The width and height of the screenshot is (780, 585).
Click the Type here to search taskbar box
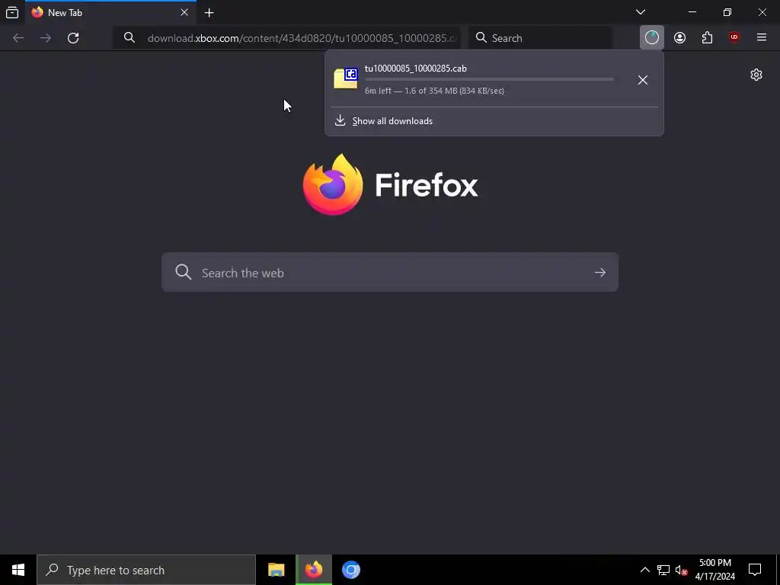tap(146, 570)
